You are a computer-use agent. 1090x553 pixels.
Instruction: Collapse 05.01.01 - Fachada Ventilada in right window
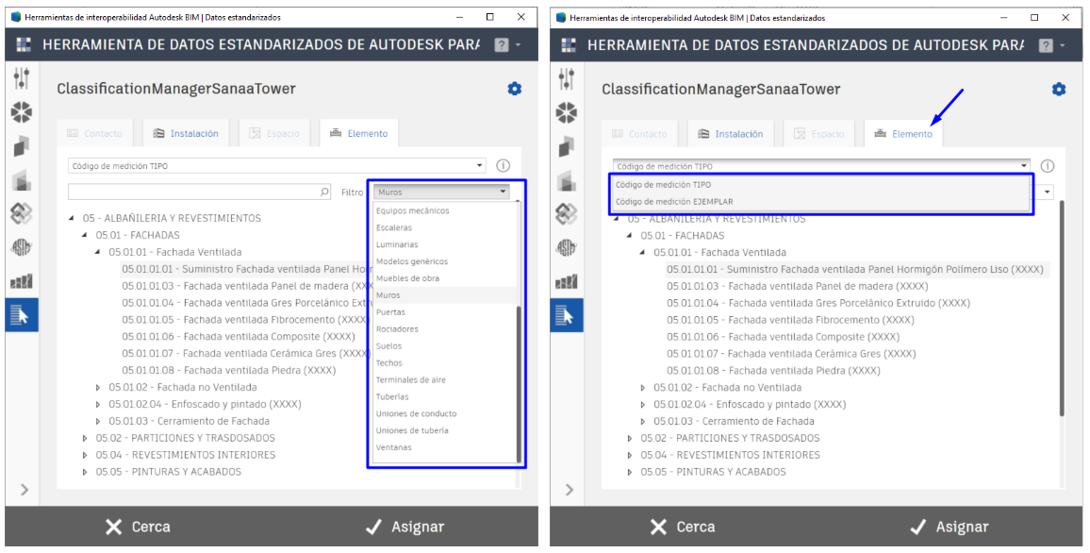coord(643,253)
